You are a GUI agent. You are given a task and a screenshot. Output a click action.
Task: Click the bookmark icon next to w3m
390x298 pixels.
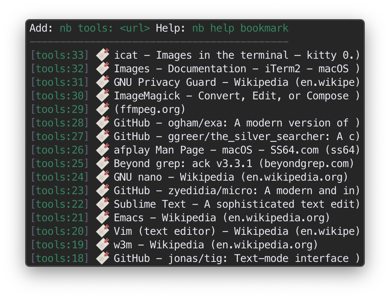coord(102,245)
